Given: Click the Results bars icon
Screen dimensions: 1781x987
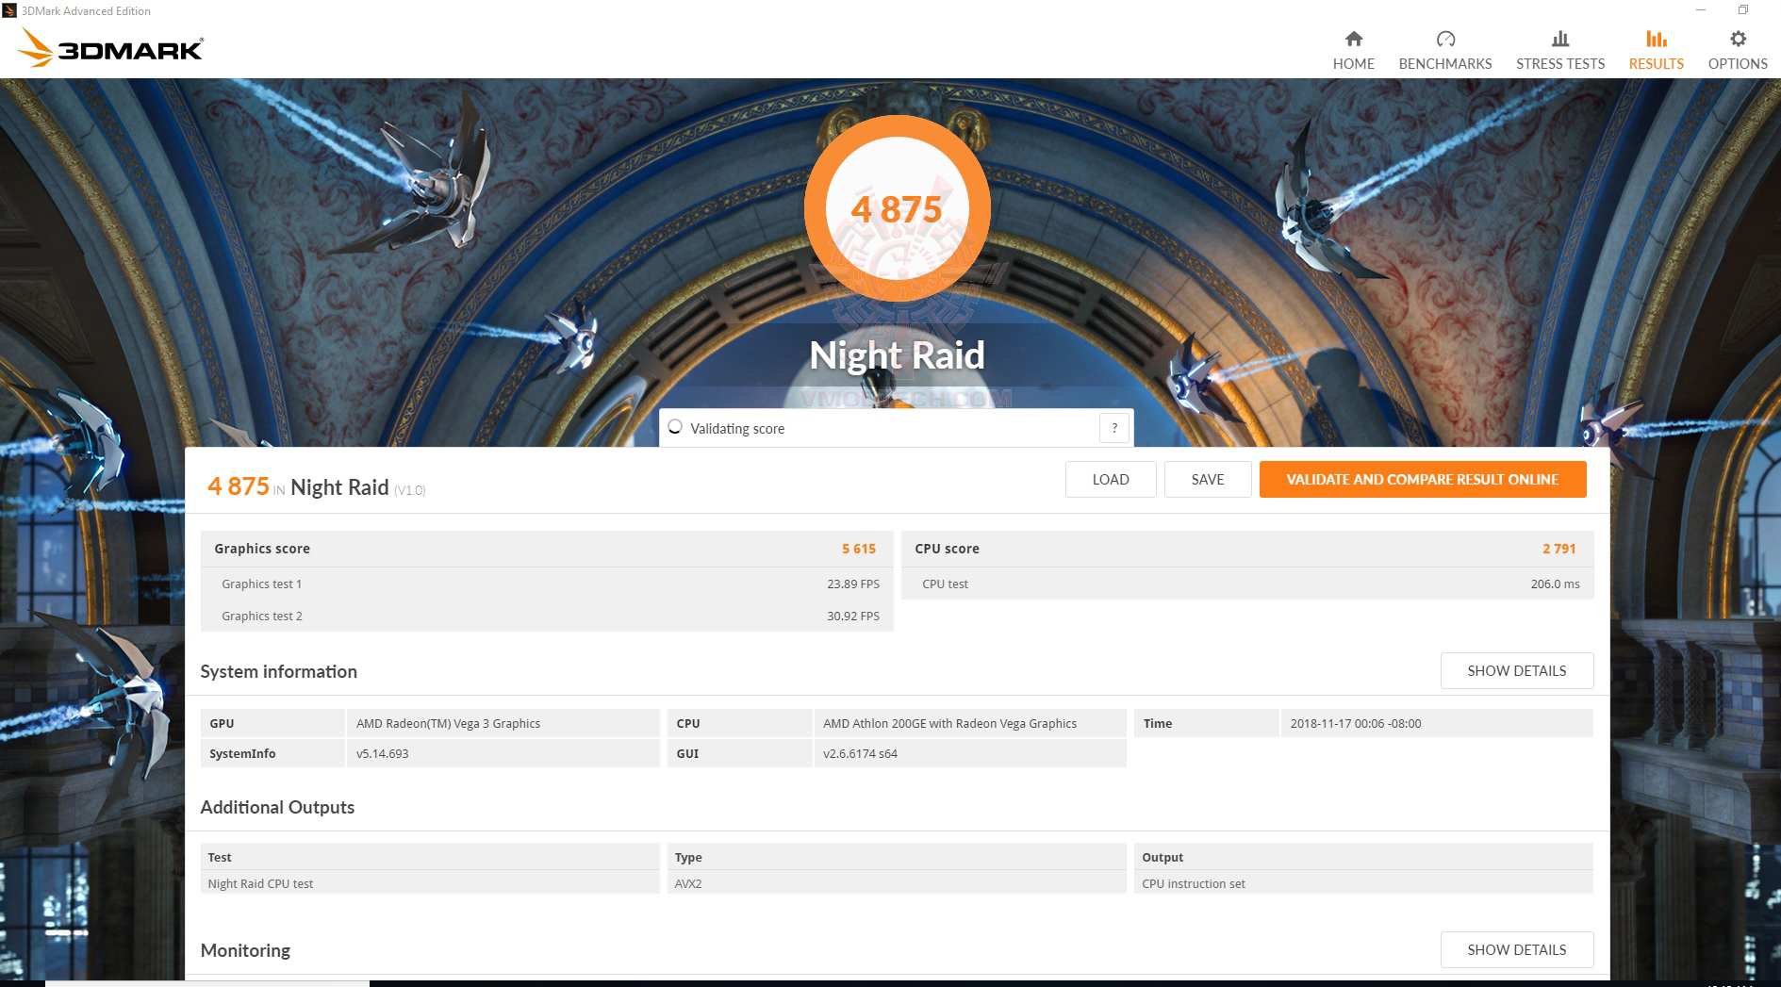Looking at the screenshot, I should point(1656,39).
